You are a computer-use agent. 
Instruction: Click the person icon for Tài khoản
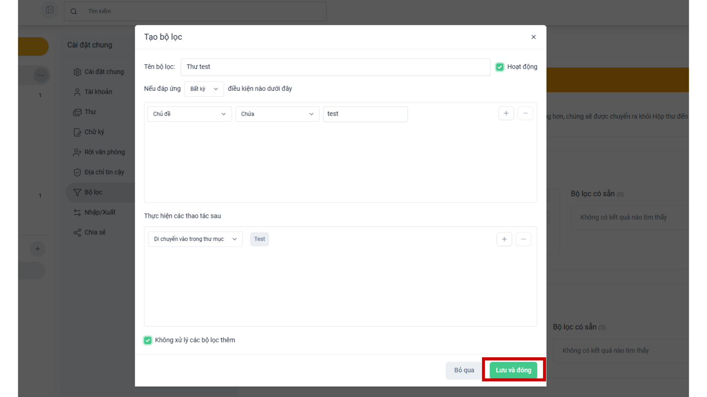point(77,92)
